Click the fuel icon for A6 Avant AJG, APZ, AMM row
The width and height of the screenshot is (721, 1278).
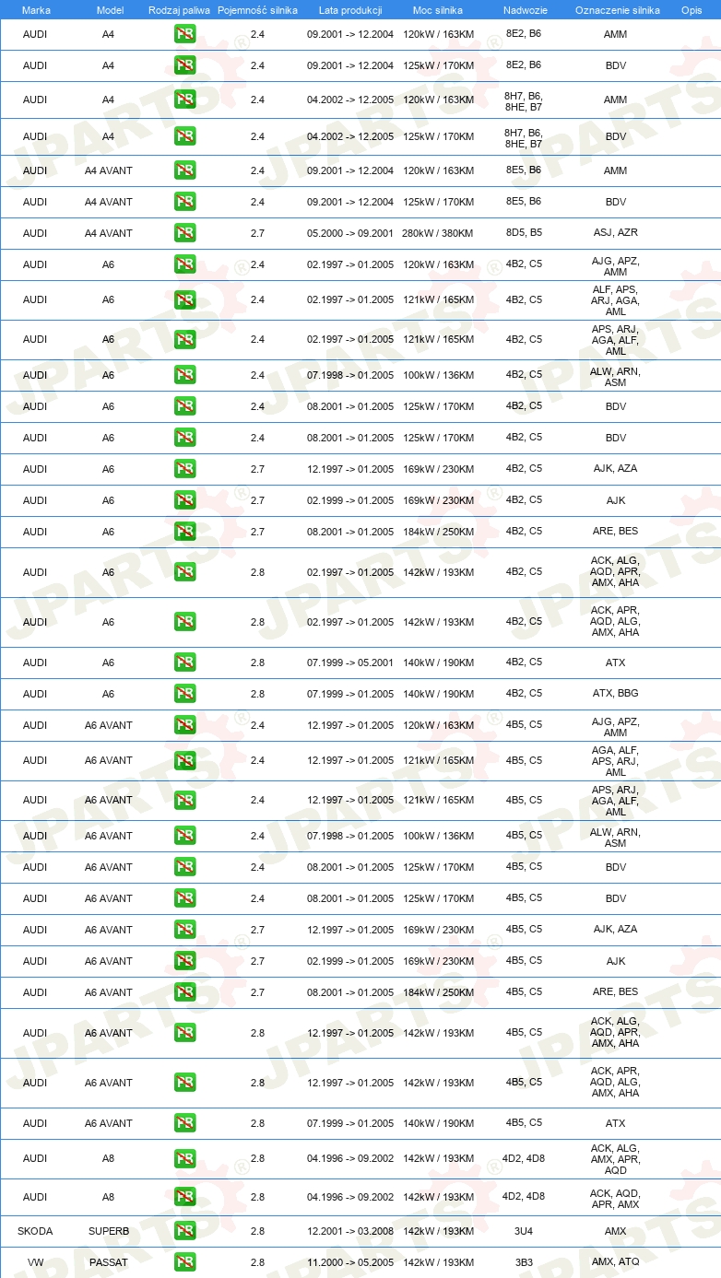point(185,725)
